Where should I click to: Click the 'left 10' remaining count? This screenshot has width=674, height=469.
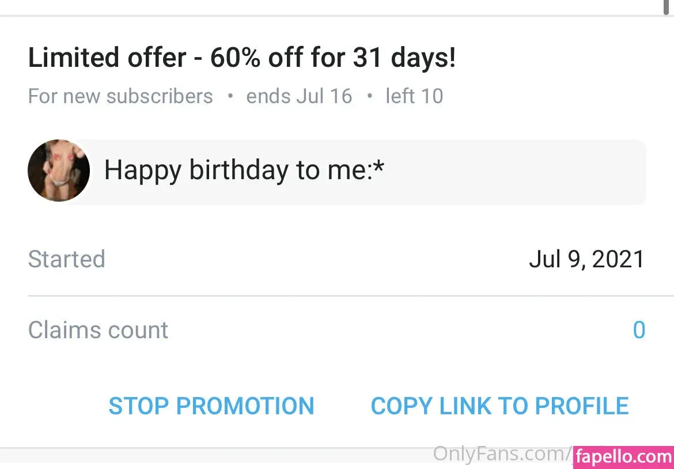point(414,96)
